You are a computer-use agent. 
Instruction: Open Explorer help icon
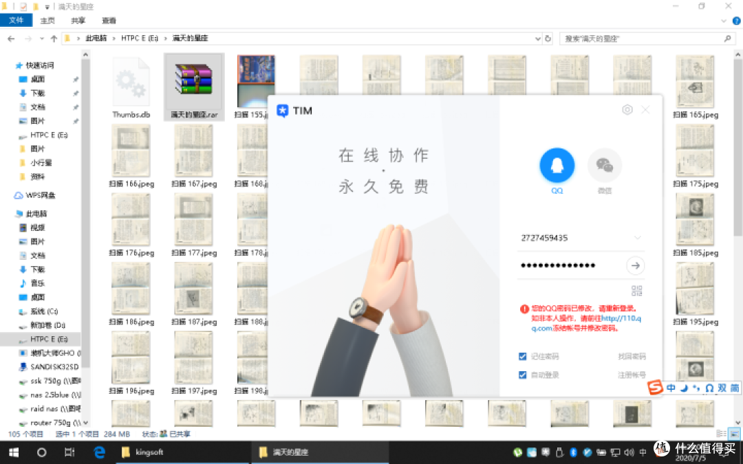pyautogui.click(x=737, y=21)
